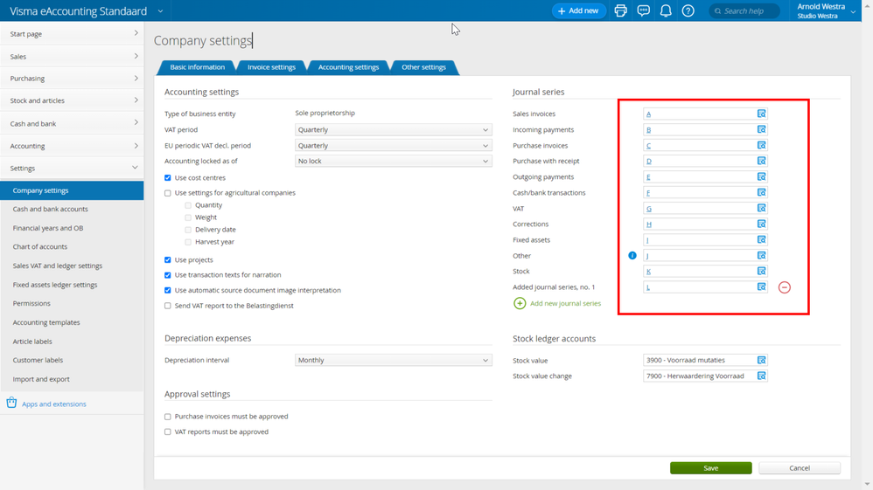The width and height of the screenshot is (873, 490).
Task: Open lookup icon for Sales invoices series
Action: tap(761, 114)
